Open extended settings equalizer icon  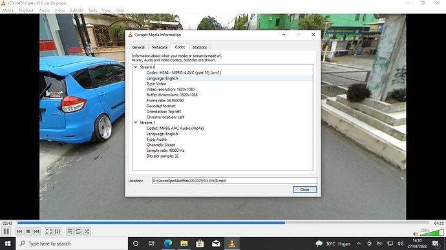[x=58, y=231]
